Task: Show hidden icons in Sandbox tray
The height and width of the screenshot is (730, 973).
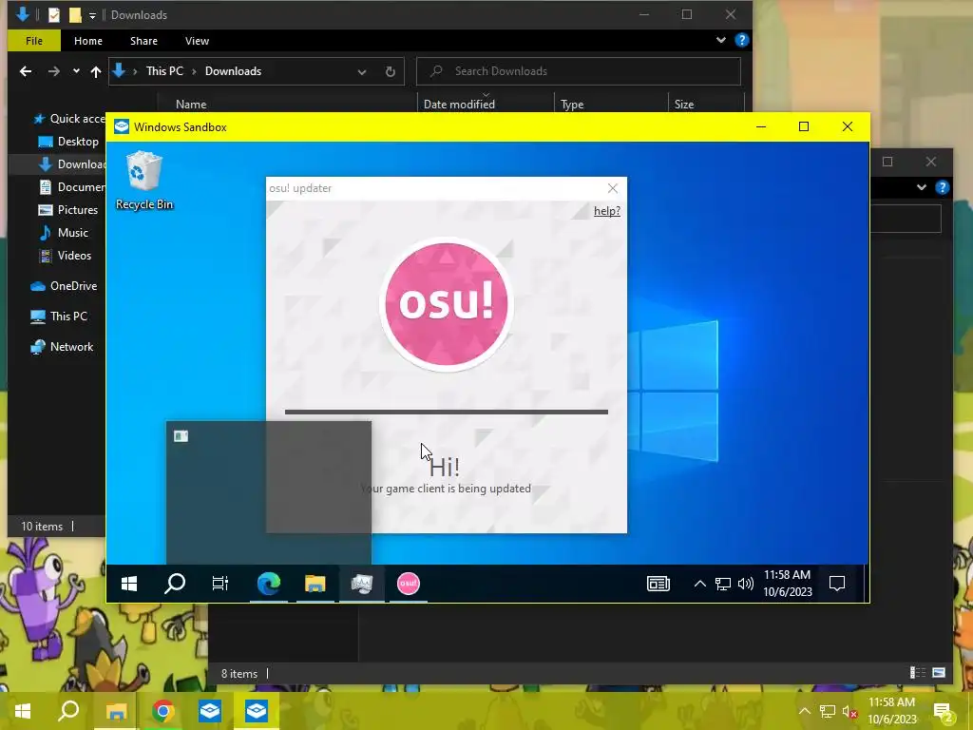Action: 699,584
